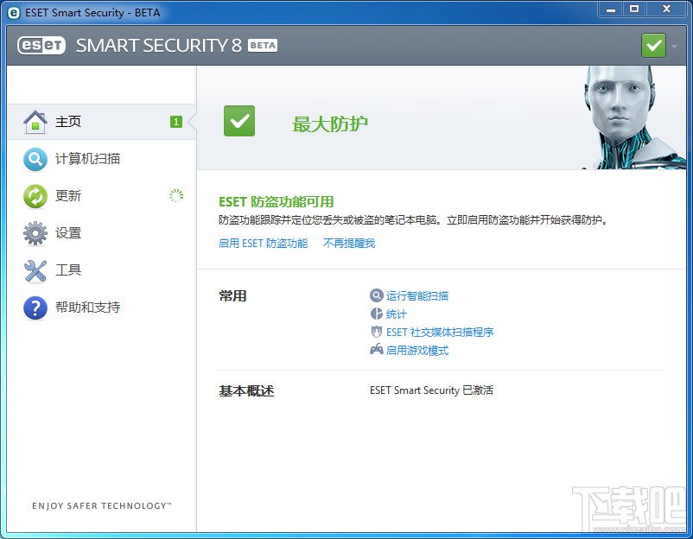The height and width of the screenshot is (539, 693).
Task: Click the green update arrows icon
Action: point(35,196)
